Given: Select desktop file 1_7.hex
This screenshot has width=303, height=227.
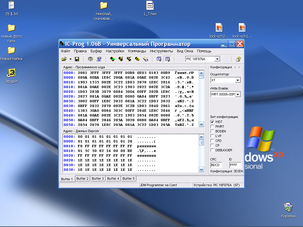Looking at the screenshot, I should (150, 8).
